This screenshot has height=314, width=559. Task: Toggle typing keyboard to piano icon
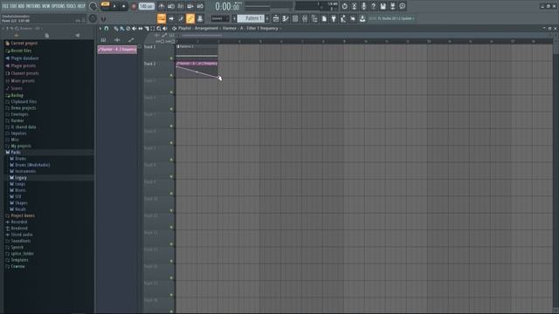click(162, 18)
